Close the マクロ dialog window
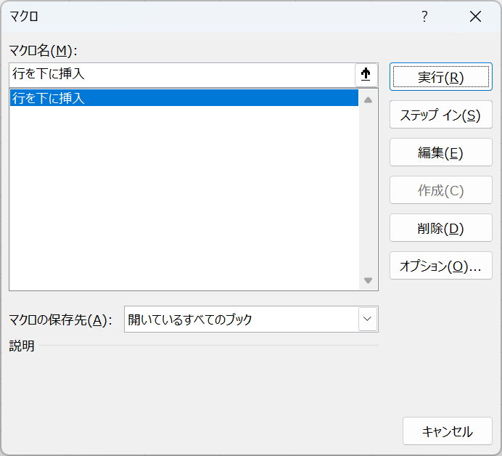The image size is (502, 456). click(x=475, y=16)
